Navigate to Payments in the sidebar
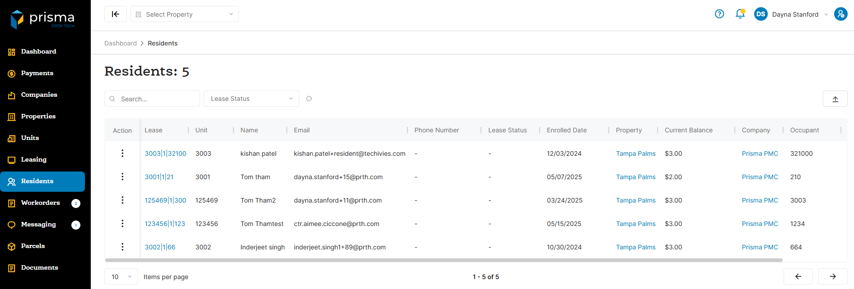 pos(37,73)
